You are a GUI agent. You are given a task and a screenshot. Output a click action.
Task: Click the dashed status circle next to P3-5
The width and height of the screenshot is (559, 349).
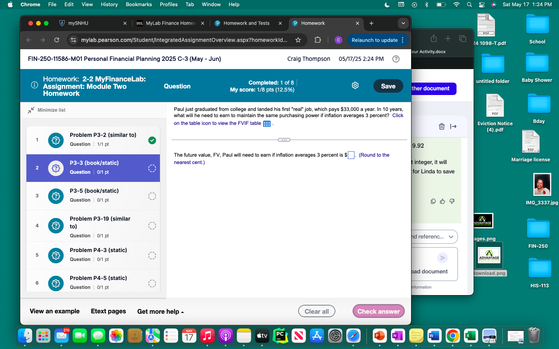[x=152, y=196]
